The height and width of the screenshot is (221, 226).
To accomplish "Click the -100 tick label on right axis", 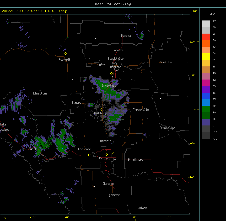I will click(192, 177).
